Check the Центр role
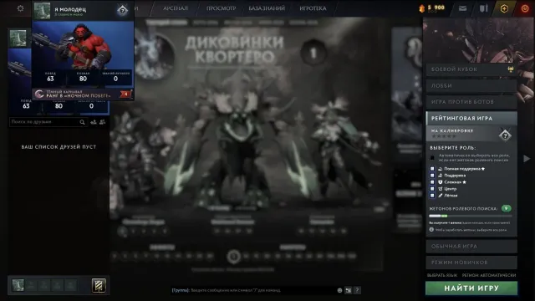 [x=432, y=189]
